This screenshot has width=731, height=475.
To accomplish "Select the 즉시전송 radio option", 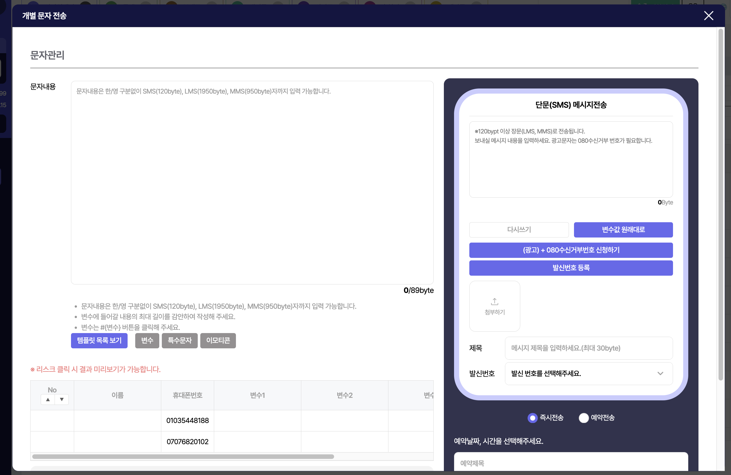I will coord(532,418).
